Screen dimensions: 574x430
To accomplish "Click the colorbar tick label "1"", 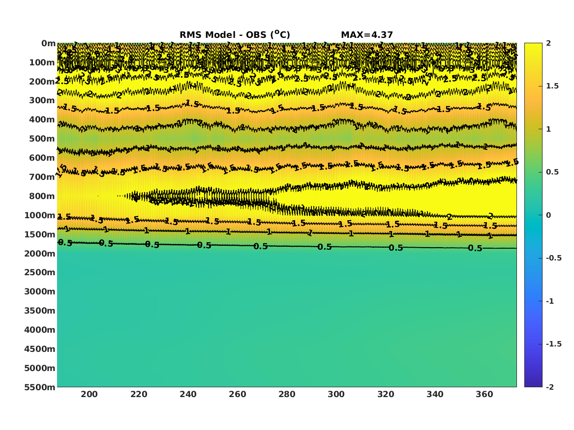I will (548, 129).
